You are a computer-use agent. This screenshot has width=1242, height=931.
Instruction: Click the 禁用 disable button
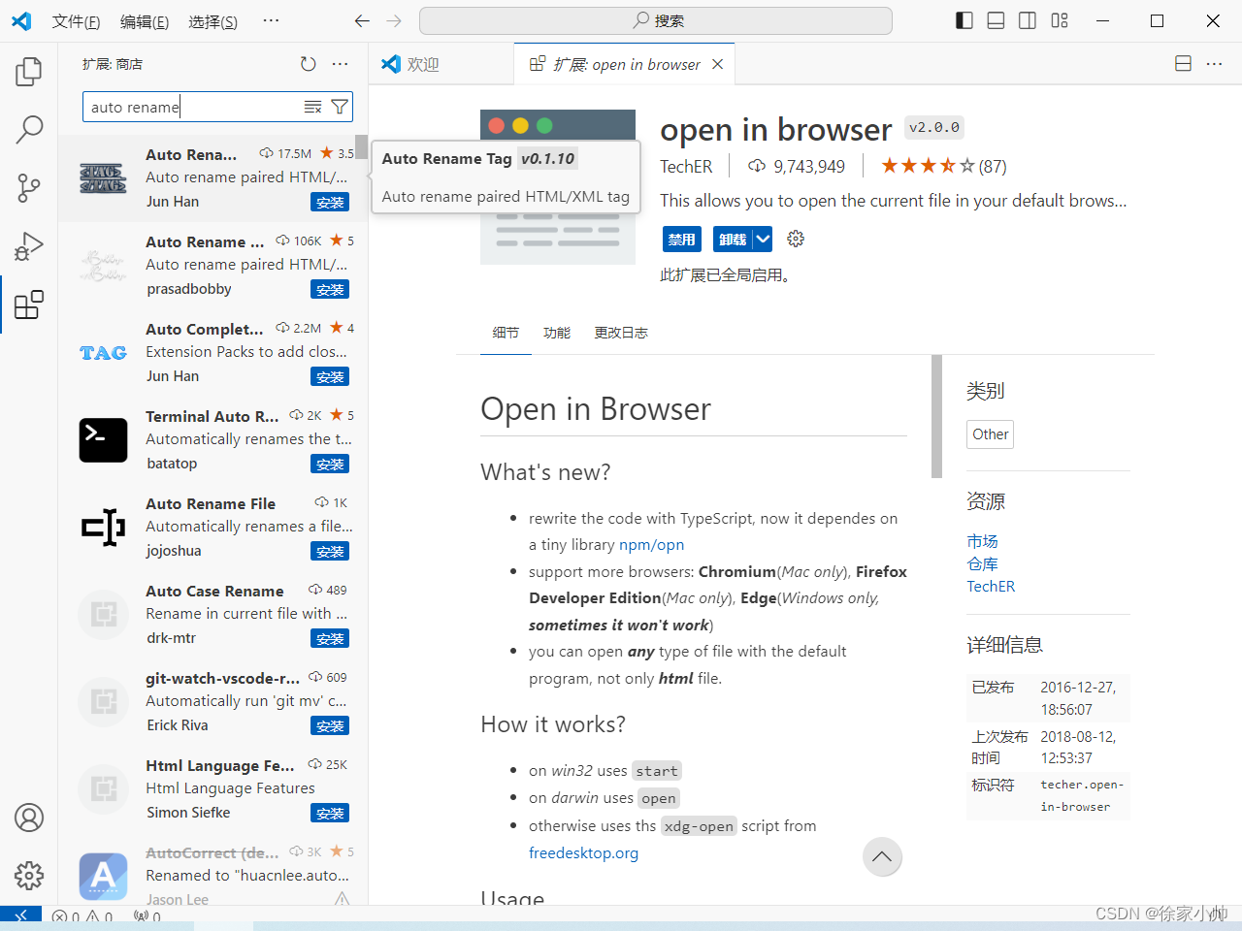[x=681, y=240]
